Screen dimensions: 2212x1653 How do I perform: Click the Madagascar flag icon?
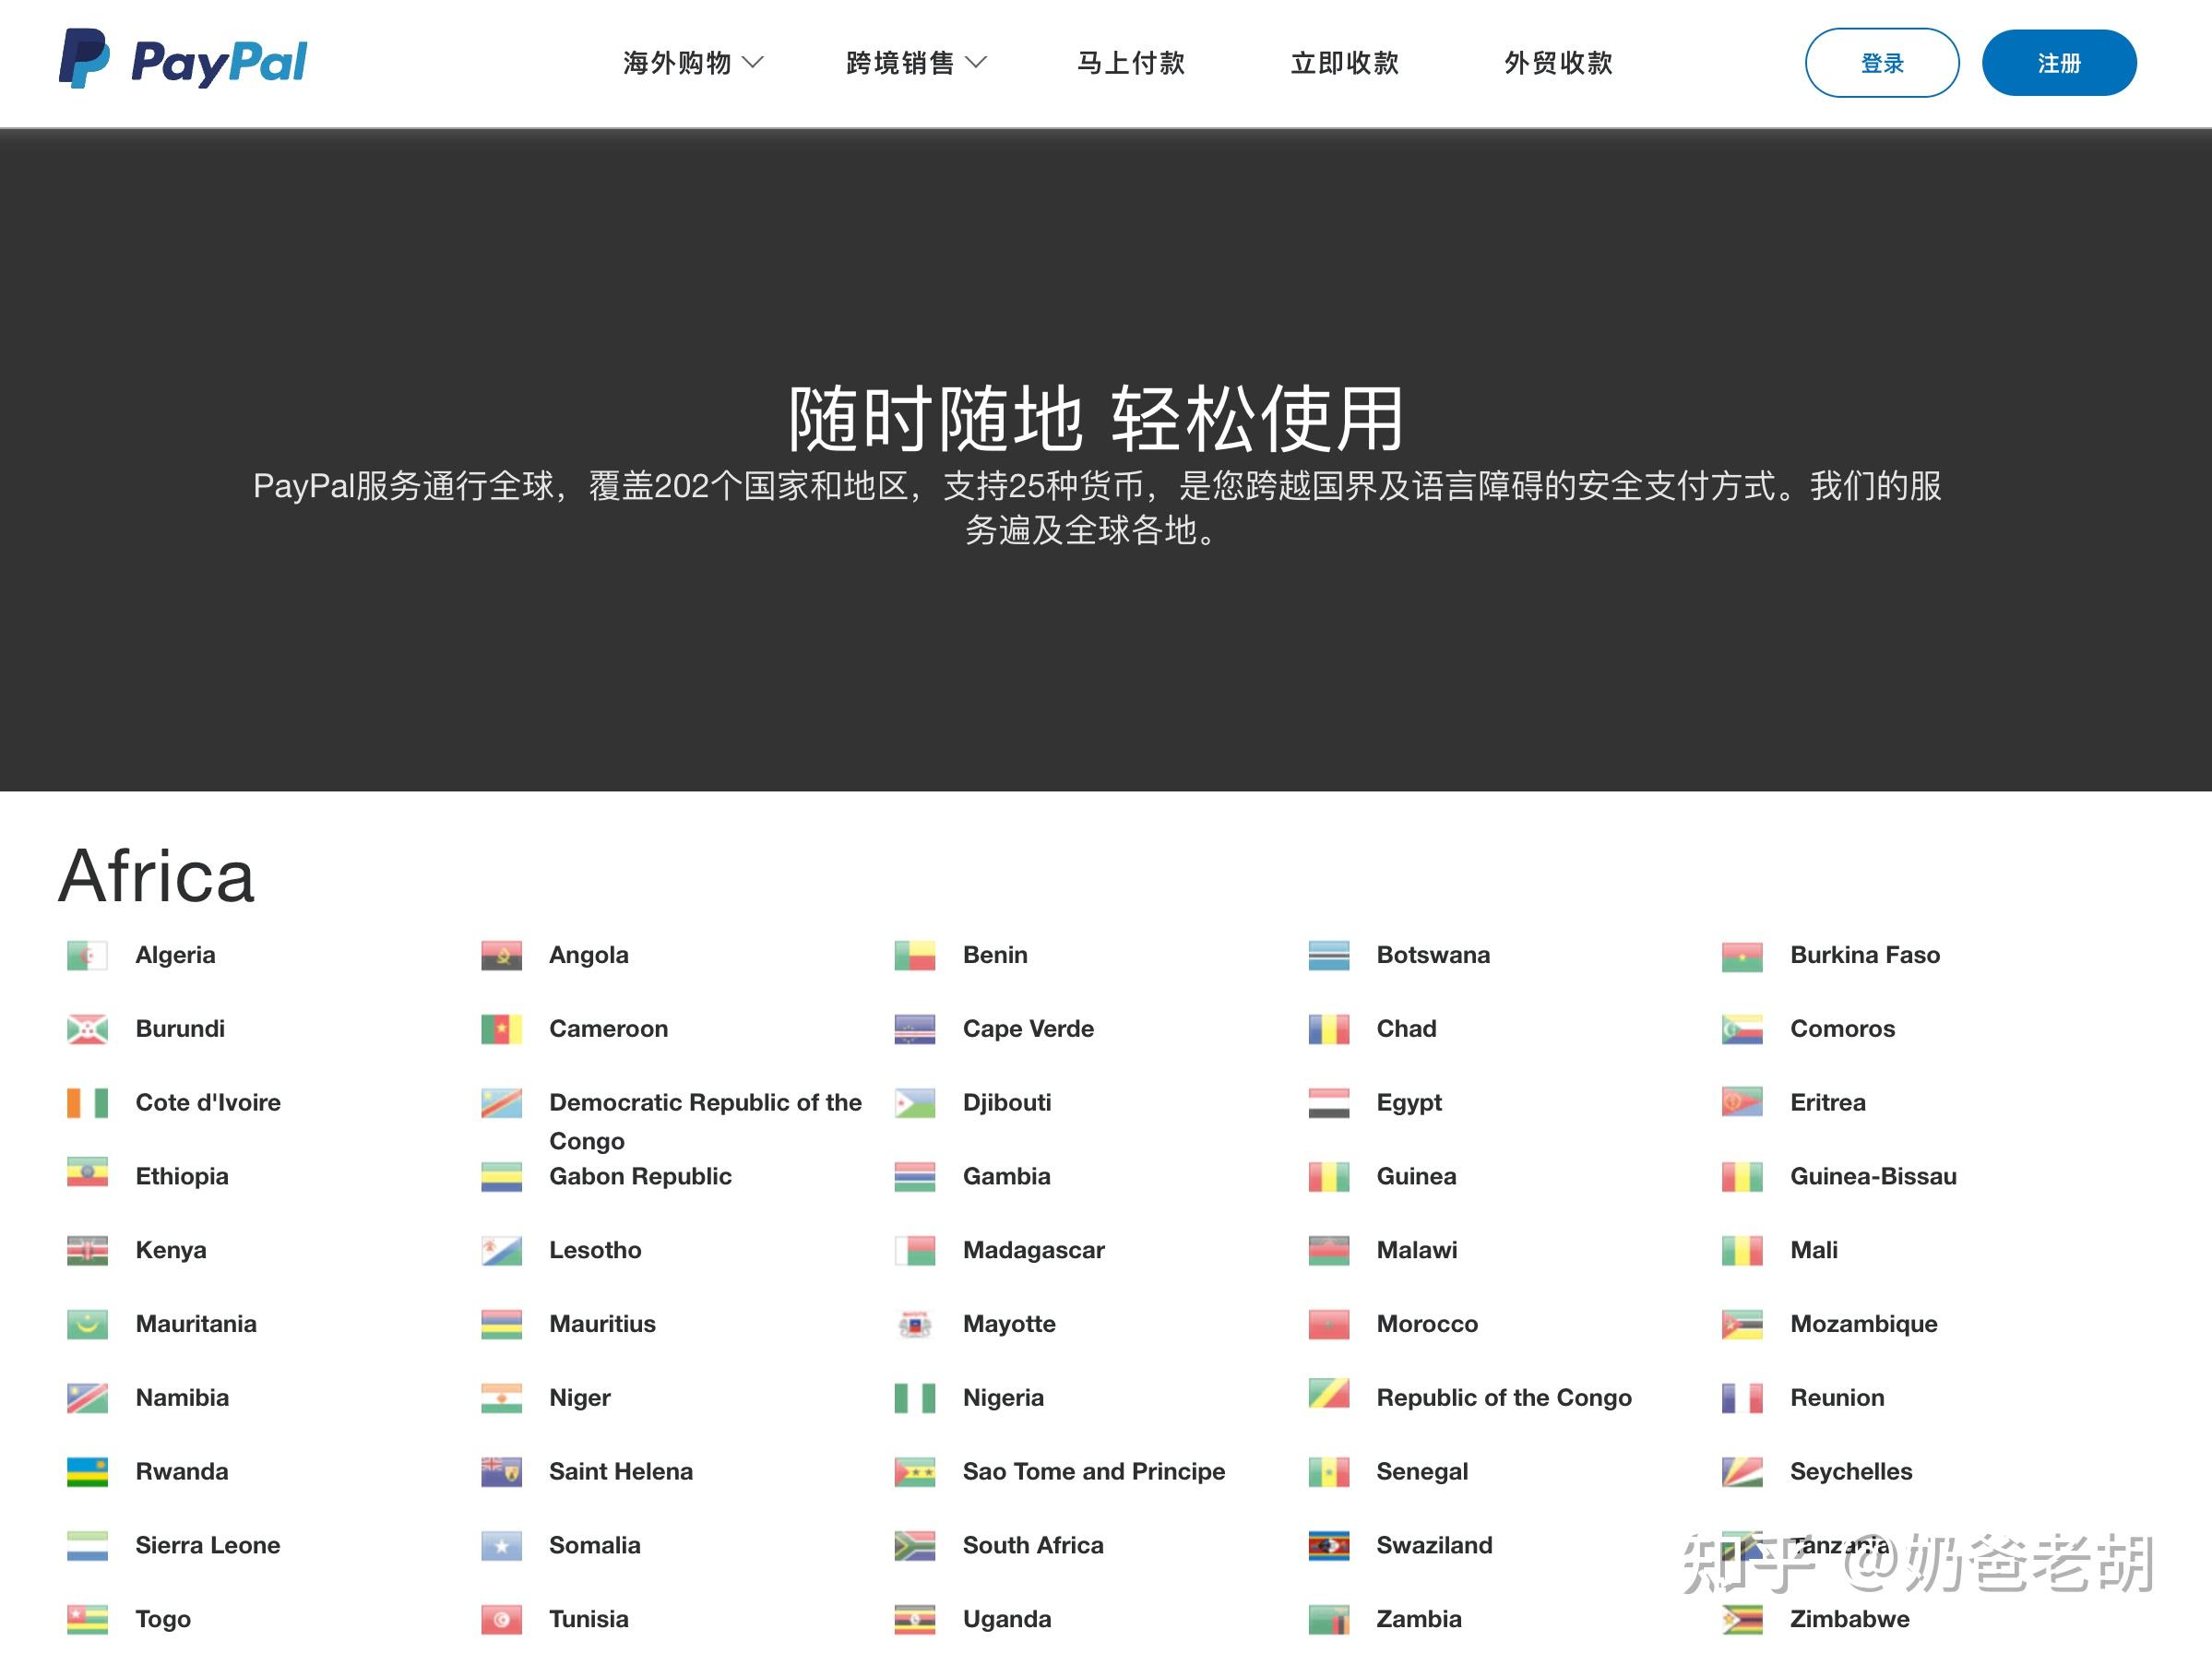(914, 1250)
